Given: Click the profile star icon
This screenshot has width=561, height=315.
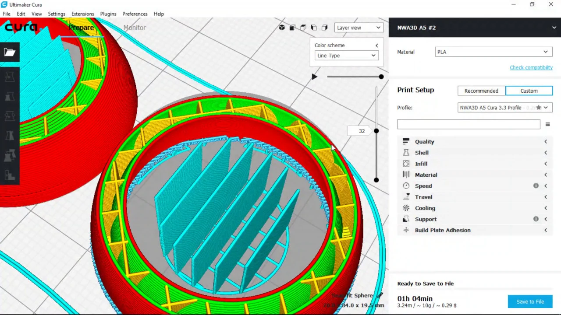Looking at the screenshot, I should coord(539,108).
